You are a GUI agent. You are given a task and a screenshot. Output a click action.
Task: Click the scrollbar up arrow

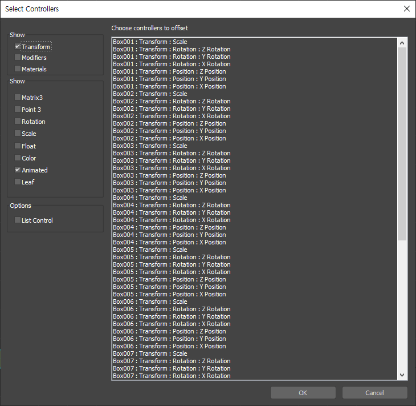(402, 43)
